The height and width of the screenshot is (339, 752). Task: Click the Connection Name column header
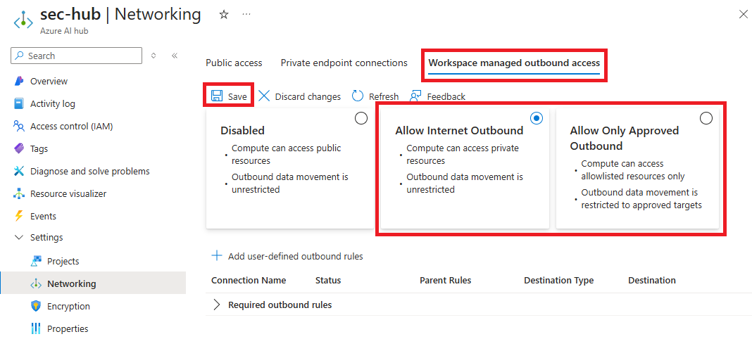pyautogui.click(x=249, y=280)
